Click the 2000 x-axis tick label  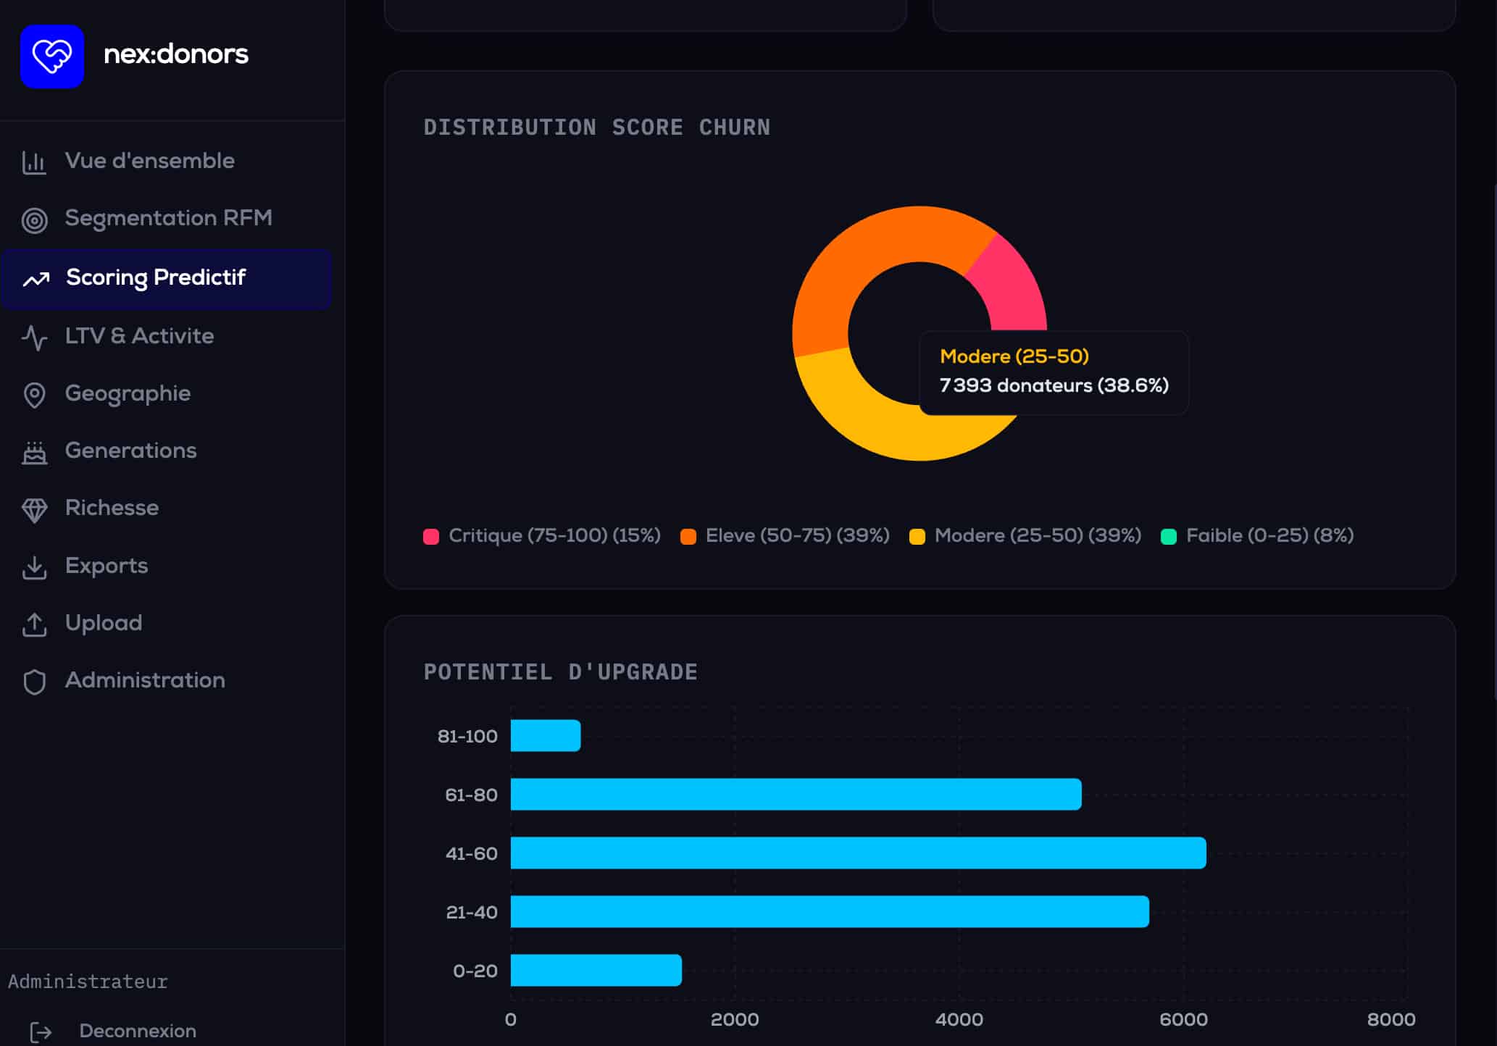[x=735, y=1020]
